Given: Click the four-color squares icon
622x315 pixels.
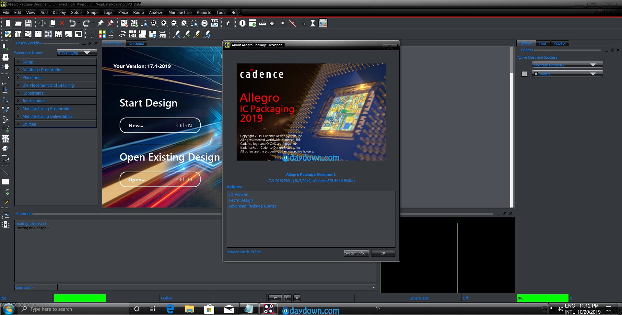Looking at the screenshot, I should (102, 34).
